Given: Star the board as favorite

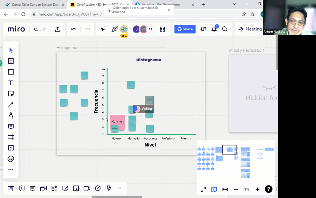Looking at the screenshot, I should point(44,29).
